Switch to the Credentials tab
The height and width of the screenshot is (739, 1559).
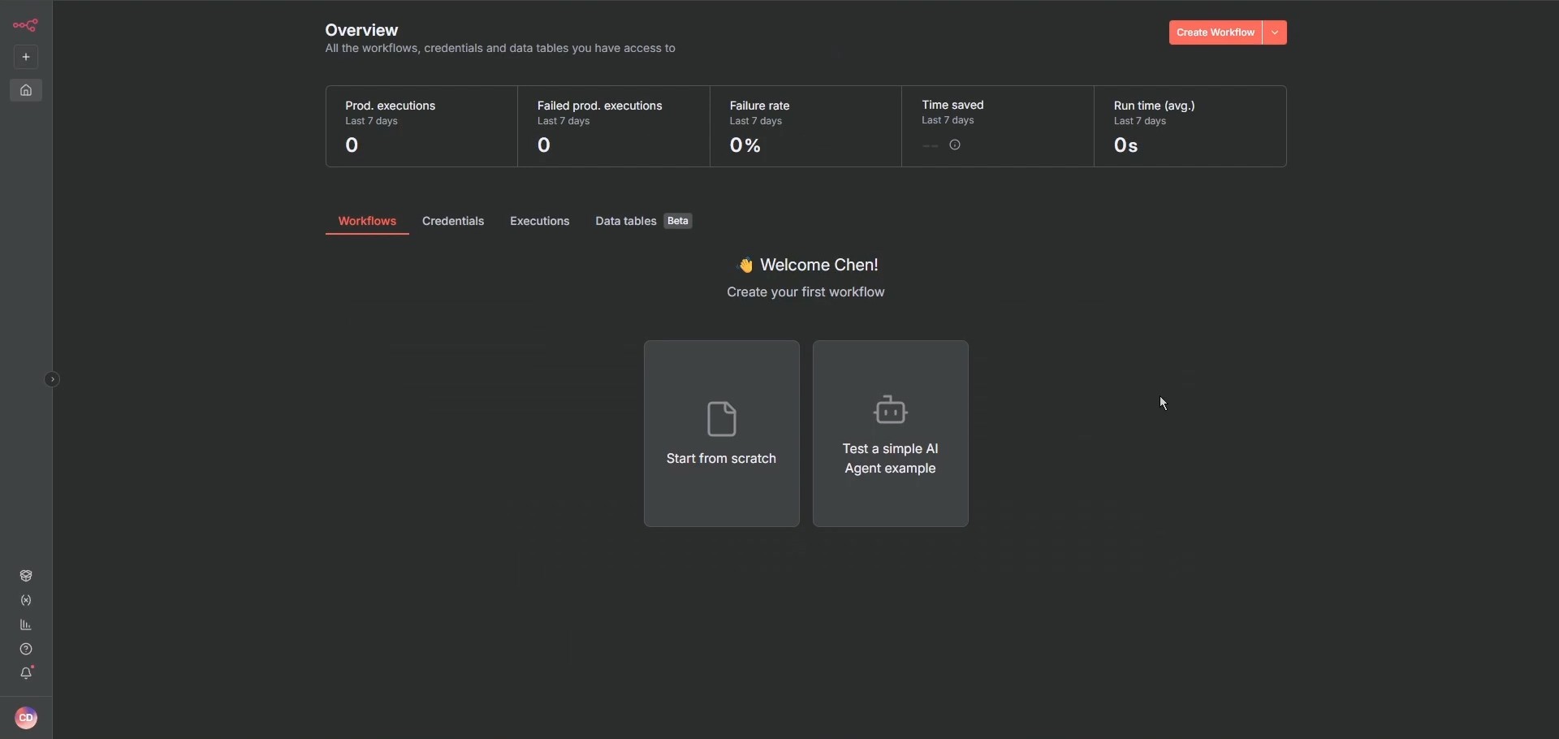coord(453,222)
